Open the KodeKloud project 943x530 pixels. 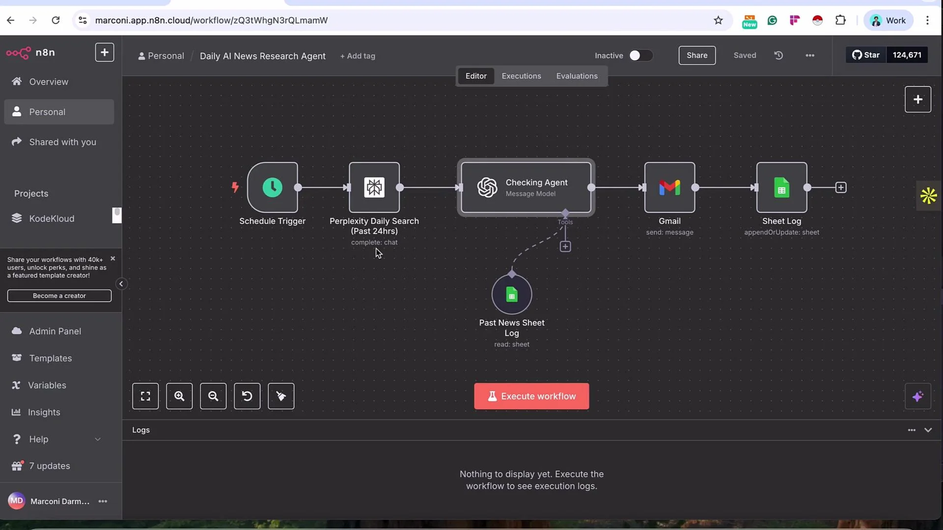tap(59, 218)
